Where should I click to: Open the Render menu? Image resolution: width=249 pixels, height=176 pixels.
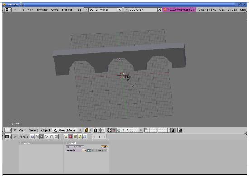point(67,10)
